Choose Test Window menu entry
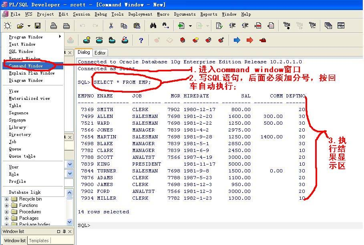 click(33, 44)
